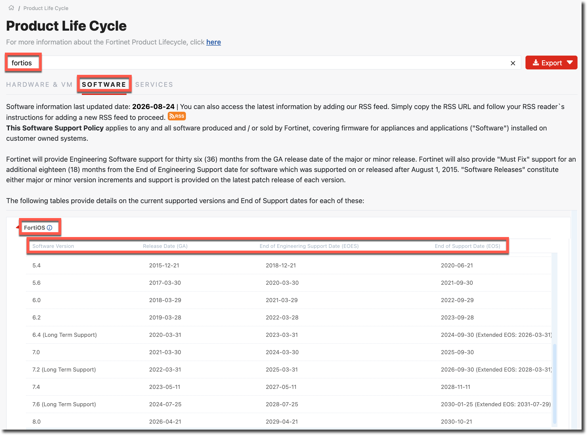Select the 7.4 version cell
The height and width of the screenshot is (435, 587).
click(x=36, y=387)
